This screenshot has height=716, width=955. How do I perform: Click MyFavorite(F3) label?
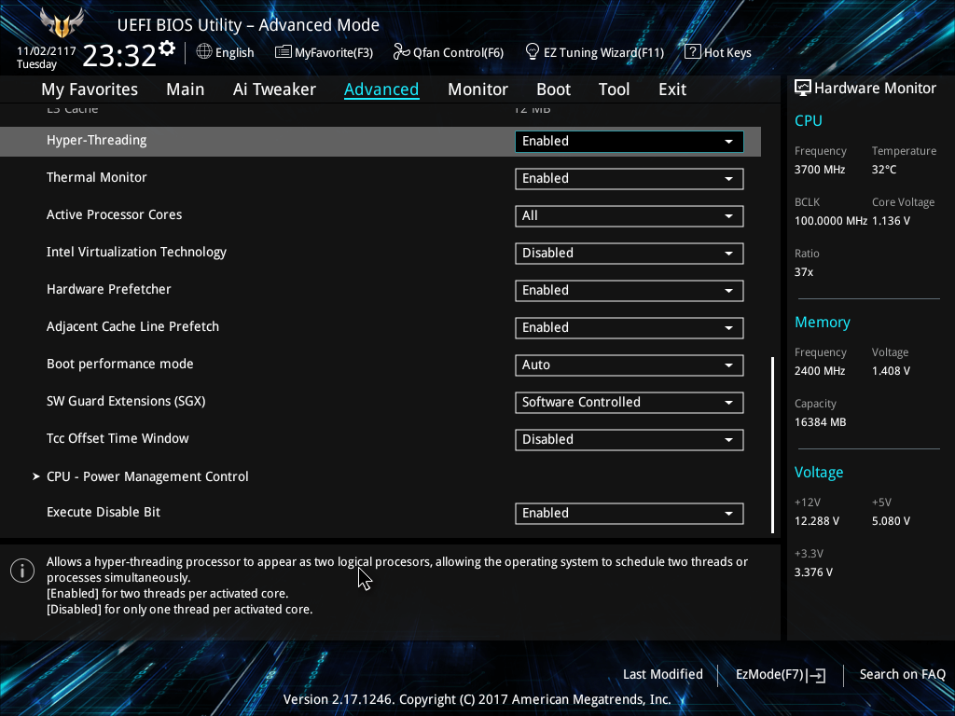334,52
